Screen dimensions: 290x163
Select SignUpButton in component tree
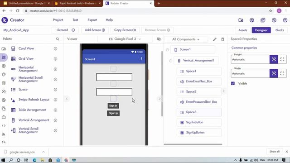tap(199, 133)
